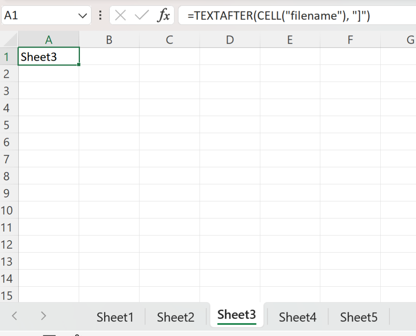
Task: Click cell A1 containing Sheet3 text
Action: point(49,56)
